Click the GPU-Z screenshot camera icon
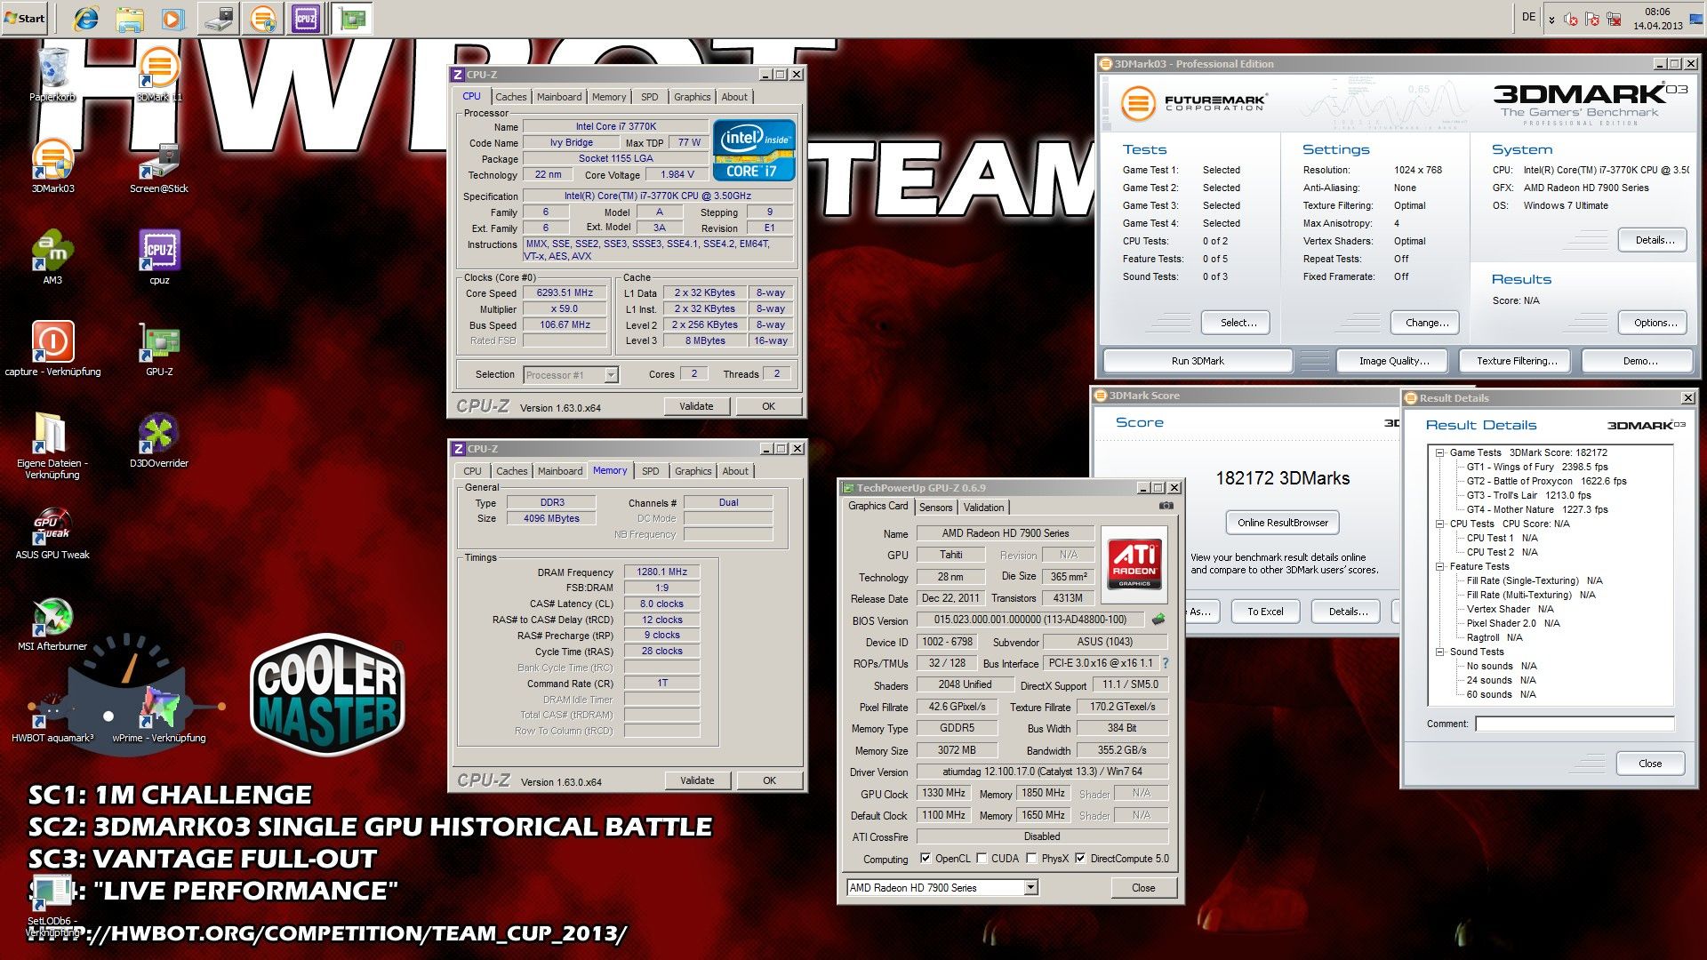 pyautogui.click(x=1166, y=506)
